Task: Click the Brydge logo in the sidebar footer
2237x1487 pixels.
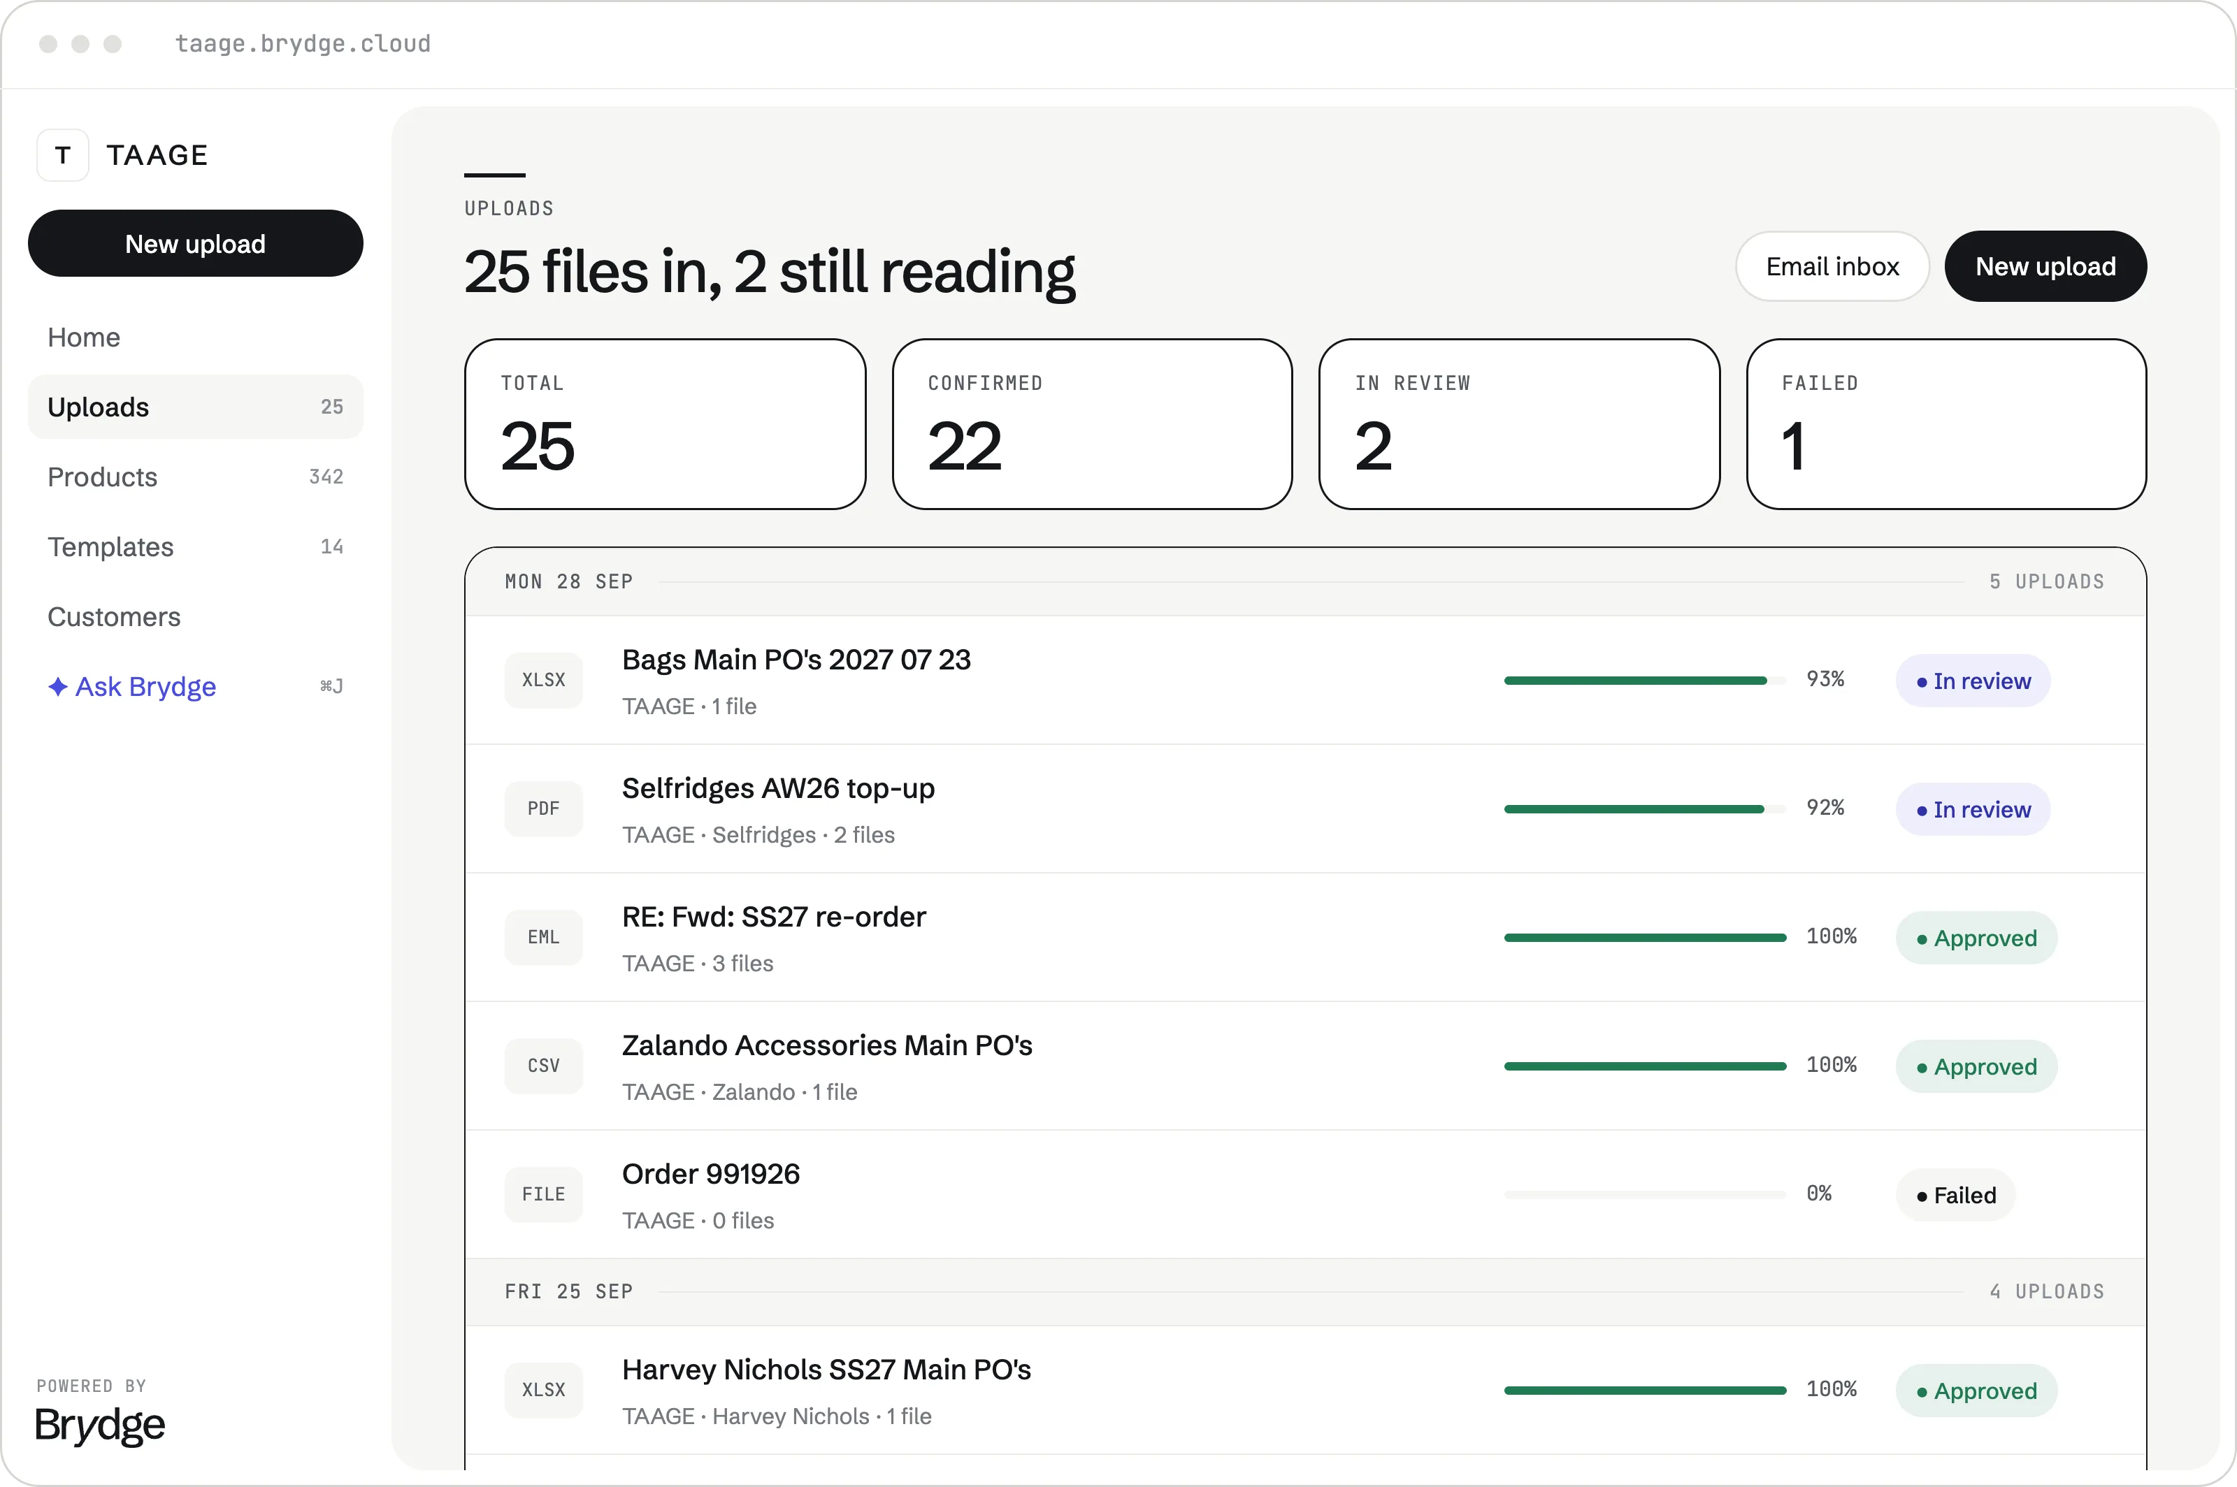Action: (x=99, y=1426)
